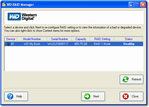Click the Refresh button
The width and height of the screenshot is (149, 107).
pos(131,79)
